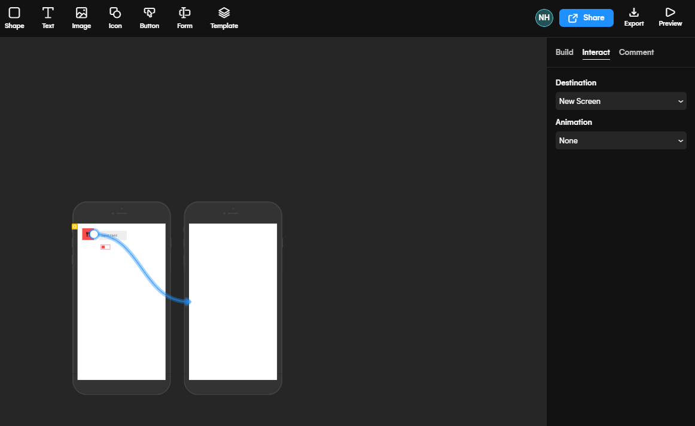Select the Interact tab
695x426 pixels.
pos(596,53)
